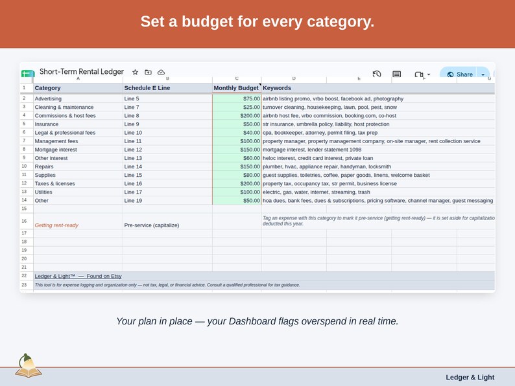Select the Line 12 cell
This screenshot has width=515, height=386.
(x=167, y=150)
